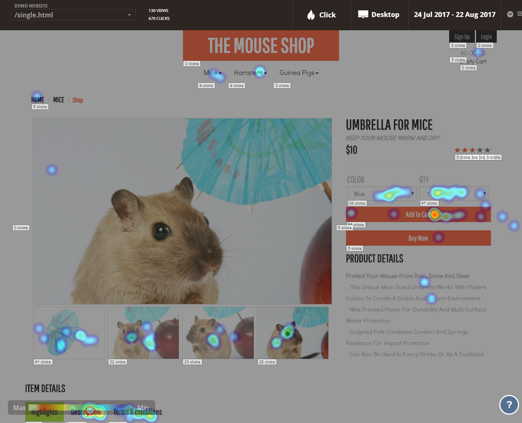Click the '47 clicks' label under Qty

click(429, 203)
